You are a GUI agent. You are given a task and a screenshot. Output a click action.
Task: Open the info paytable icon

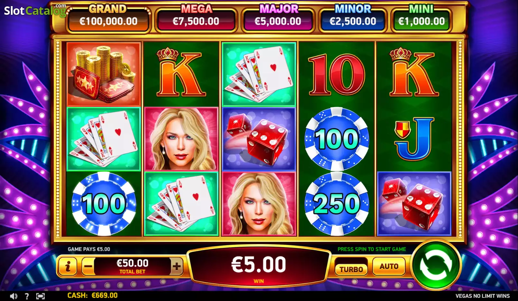point(68,266)
